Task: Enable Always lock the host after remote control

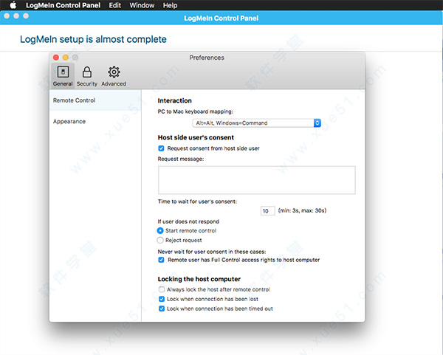Action: coord(162,289)
